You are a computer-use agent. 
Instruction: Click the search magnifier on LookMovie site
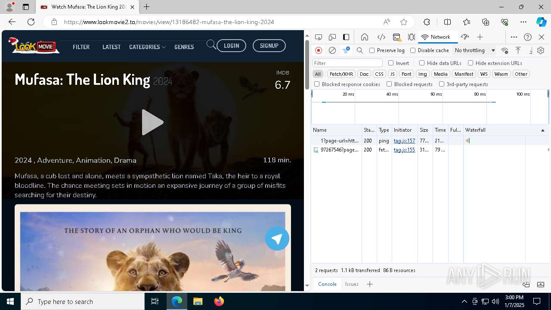tap(211, 44)
